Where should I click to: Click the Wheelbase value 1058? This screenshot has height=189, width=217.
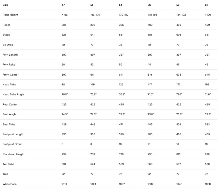pyautogui.click(x=208, y=184)
